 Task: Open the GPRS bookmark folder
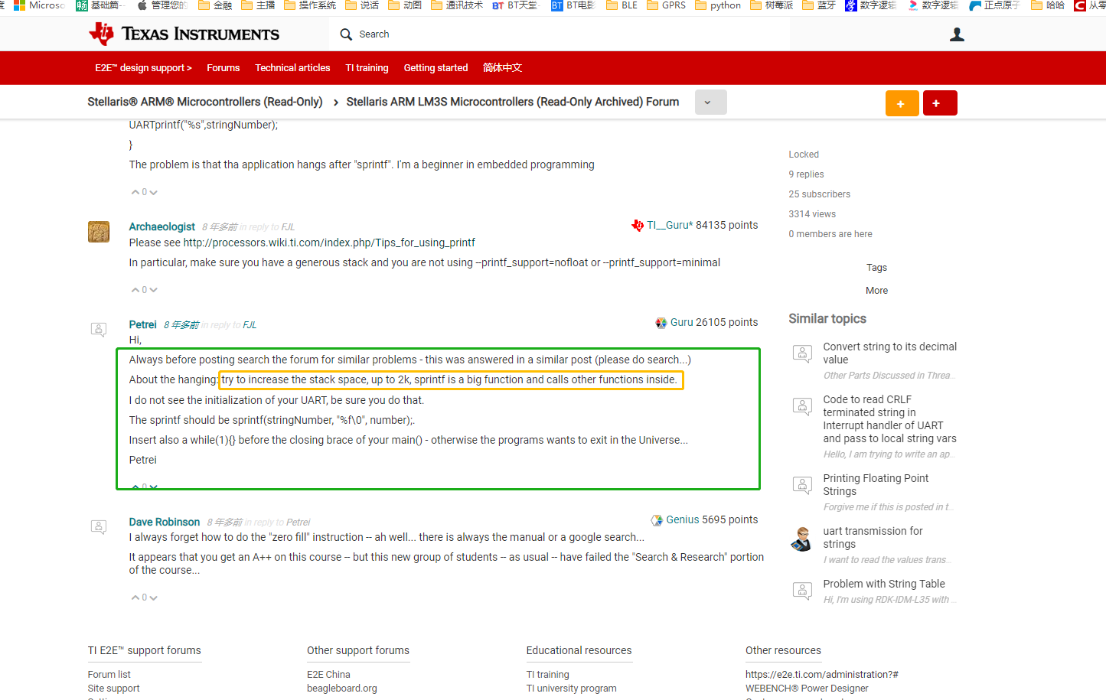(x=666, y=5)
